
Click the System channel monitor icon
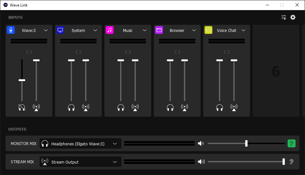tap(60, 30)
